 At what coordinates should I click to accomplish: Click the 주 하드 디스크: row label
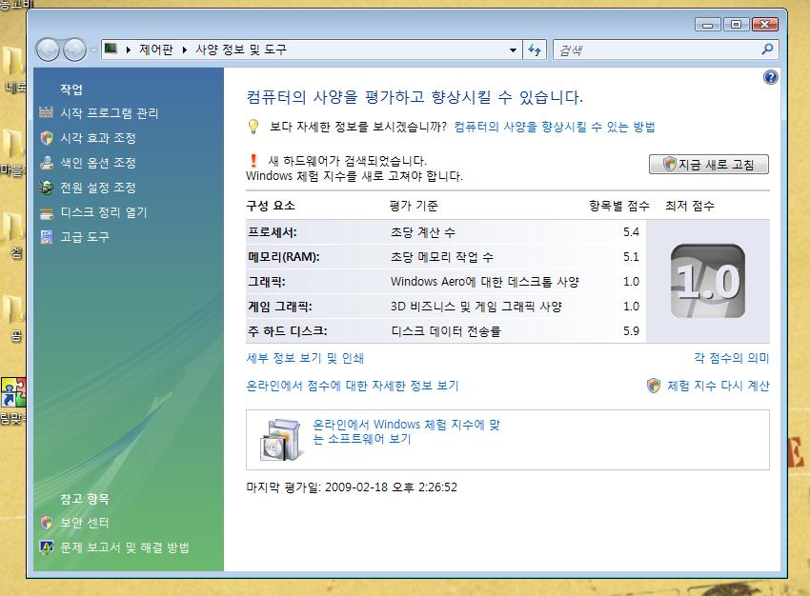coord(287,331)
